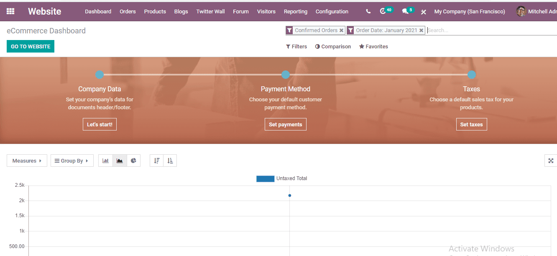Image resolution: width=557 pixels, height=256 pixels.
Task: Click the debug tools wrench icon
Action: (424, 12)
